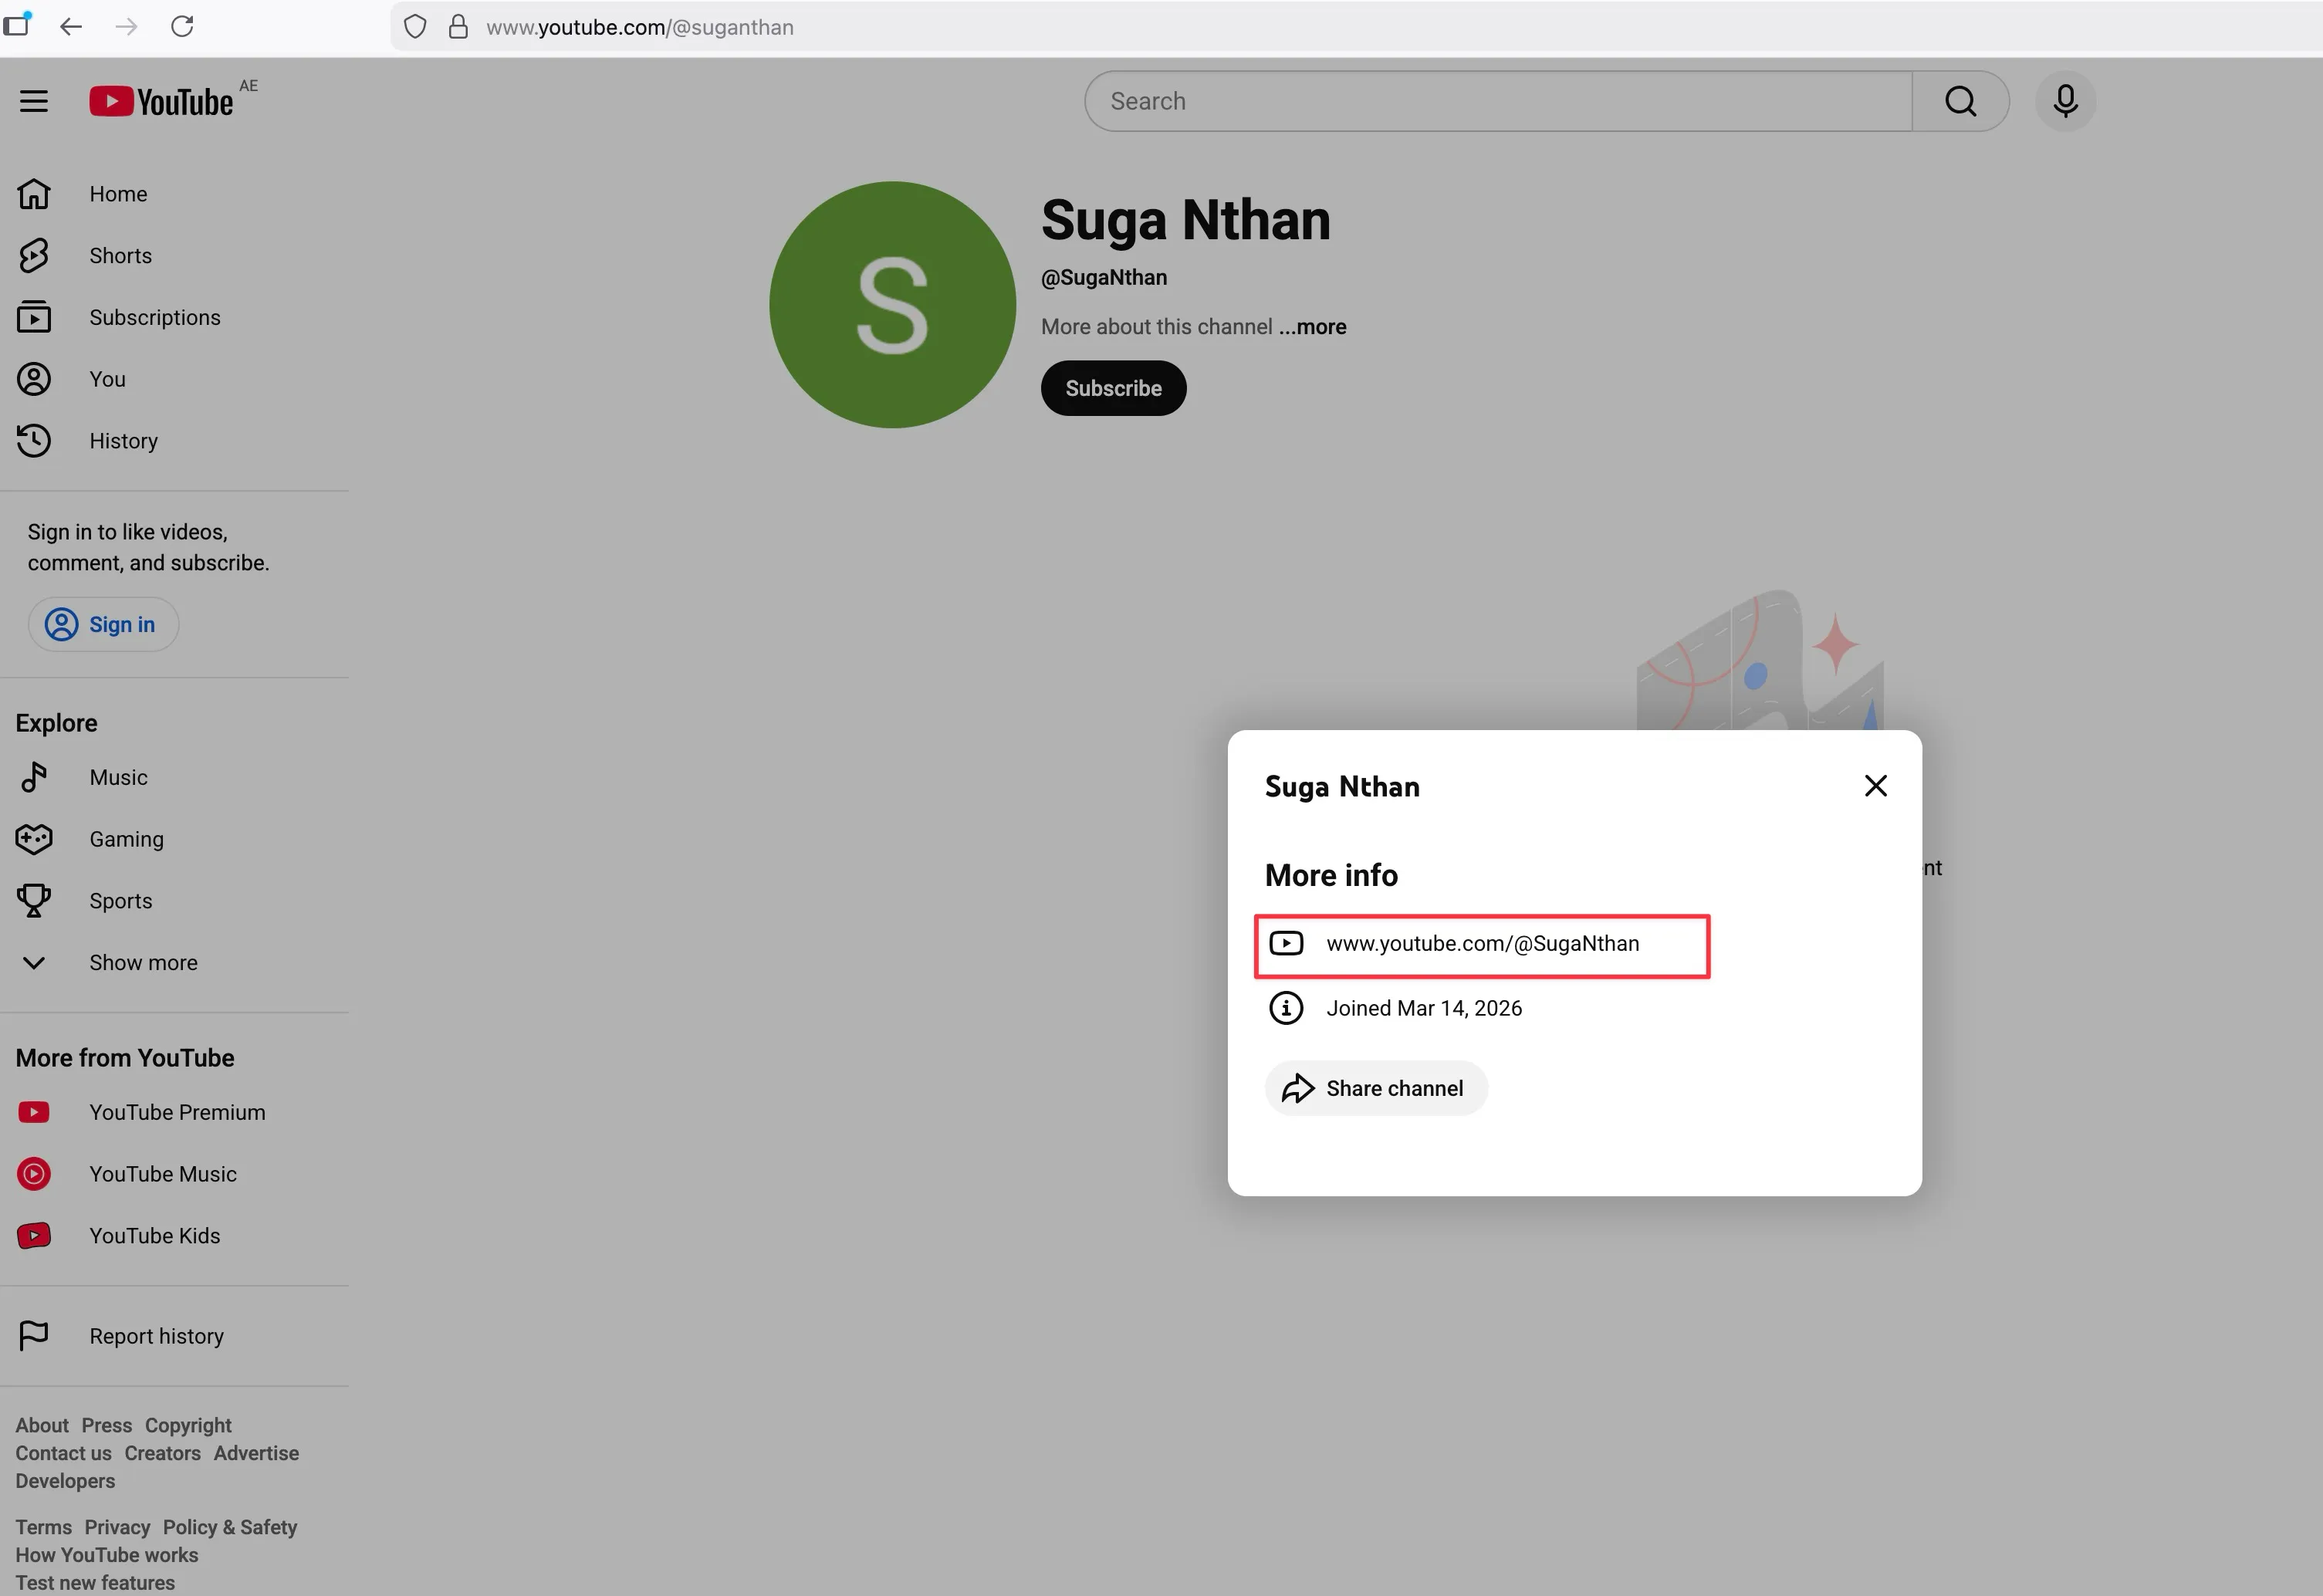Reload the page with refresh icon
The height and width of the screenshot is (1596, 2323).
tap(182, 26)
